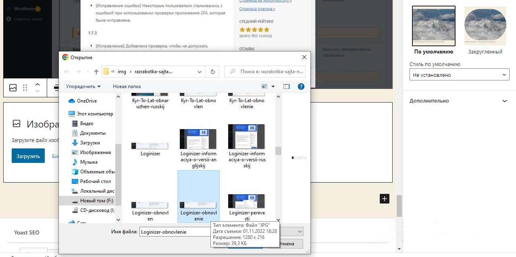Open the Упорядочить menu
The width and height of the screenshot is (516, 257).
[83, 86]
